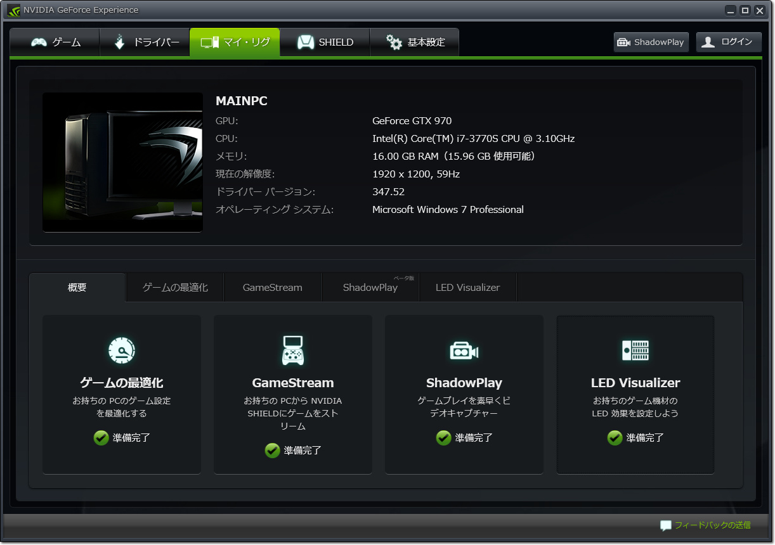Click the GameStream card title

click(293, 383)
